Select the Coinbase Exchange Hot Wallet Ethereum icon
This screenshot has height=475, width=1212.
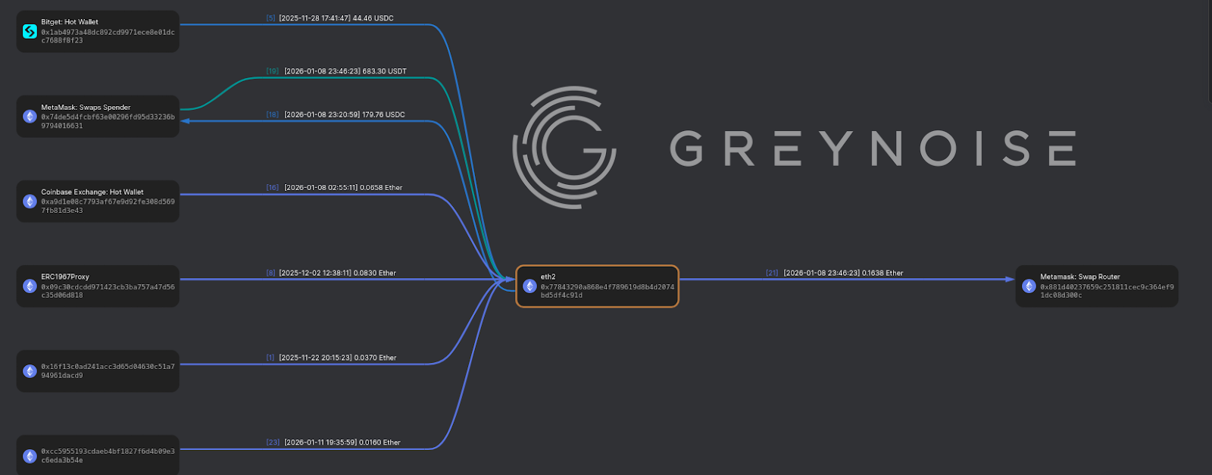coord(30,202)
